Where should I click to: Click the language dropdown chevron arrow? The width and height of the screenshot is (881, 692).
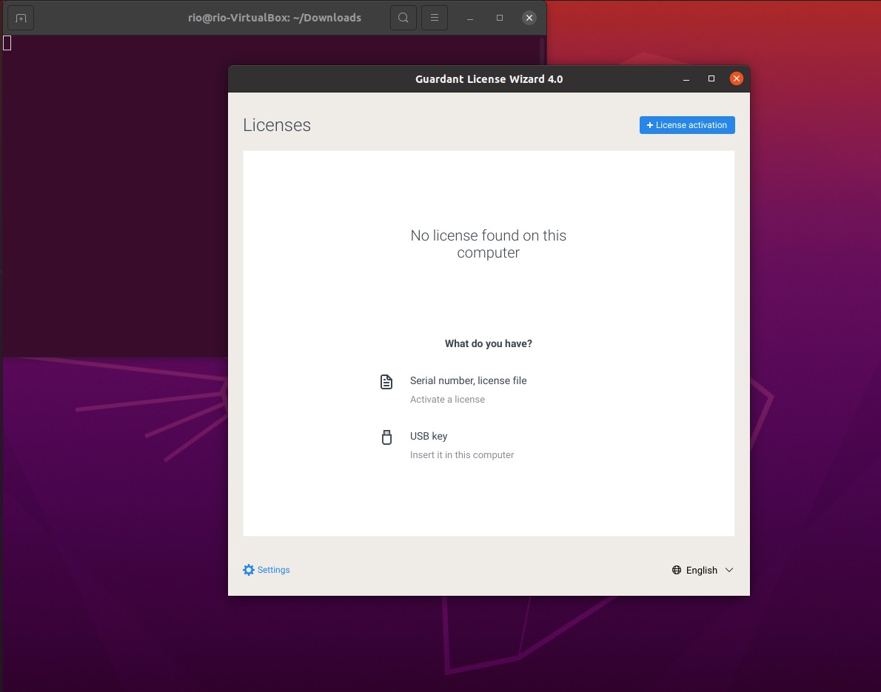click(729, 570)
